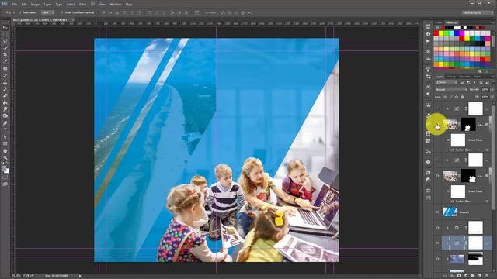The height and width of the screenshot is (279, 497).
Task: Click Add layer mask icon
Action: pyautogui.click(x=459, y=276)
